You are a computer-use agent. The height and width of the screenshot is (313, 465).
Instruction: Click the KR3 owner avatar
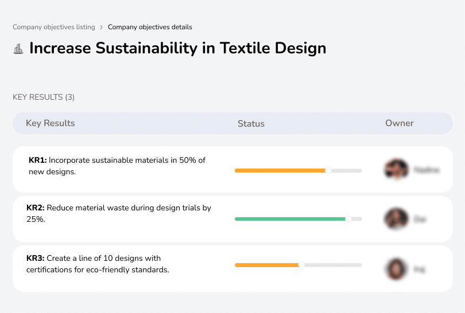coord(397,269)
